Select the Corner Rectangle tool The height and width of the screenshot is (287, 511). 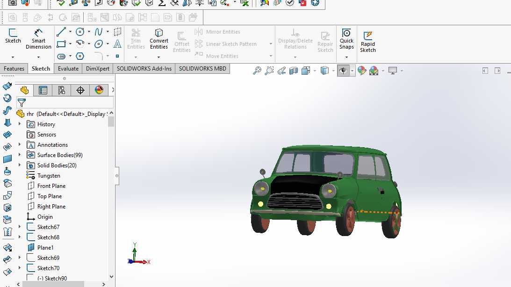(x=61, y=44)
